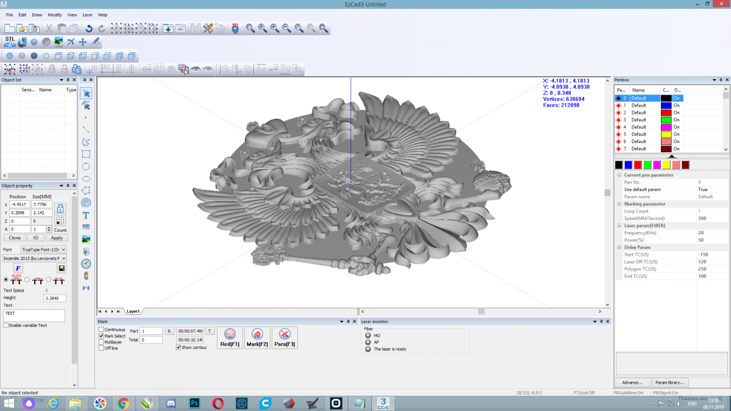731x411 pixels.
Task: Select the Pick arrow tool
Action: (x=87, y=93)
